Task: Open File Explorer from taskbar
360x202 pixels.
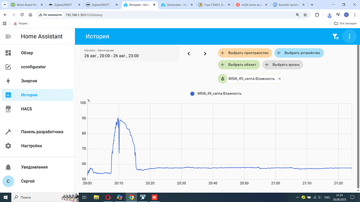Action: tap(96, 197)
